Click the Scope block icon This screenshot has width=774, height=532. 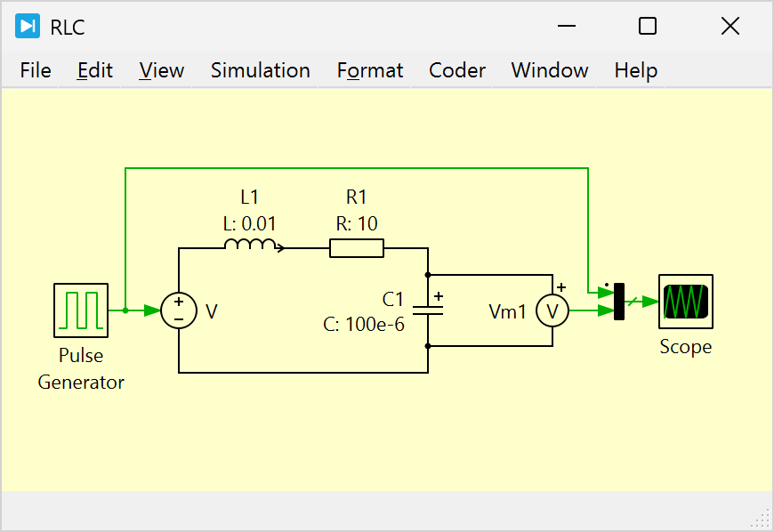pos(685,302)
